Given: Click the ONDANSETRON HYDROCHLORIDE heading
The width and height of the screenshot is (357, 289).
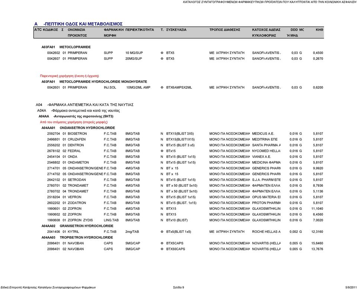Looking at the screenshot, I should click(87, 128).
